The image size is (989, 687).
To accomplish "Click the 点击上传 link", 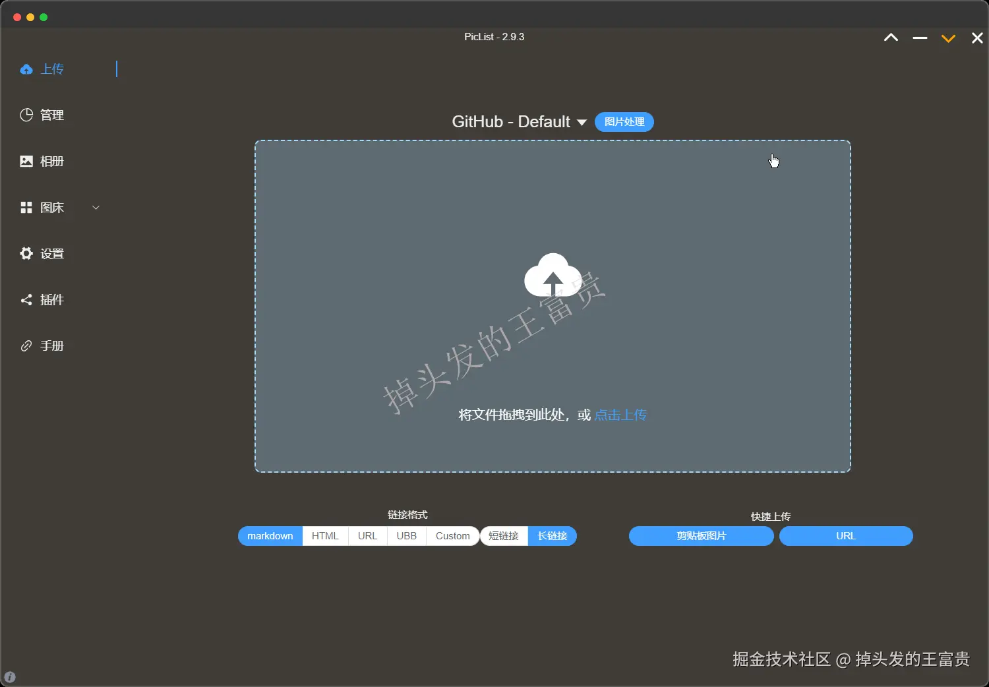I will tap(620, 415).
